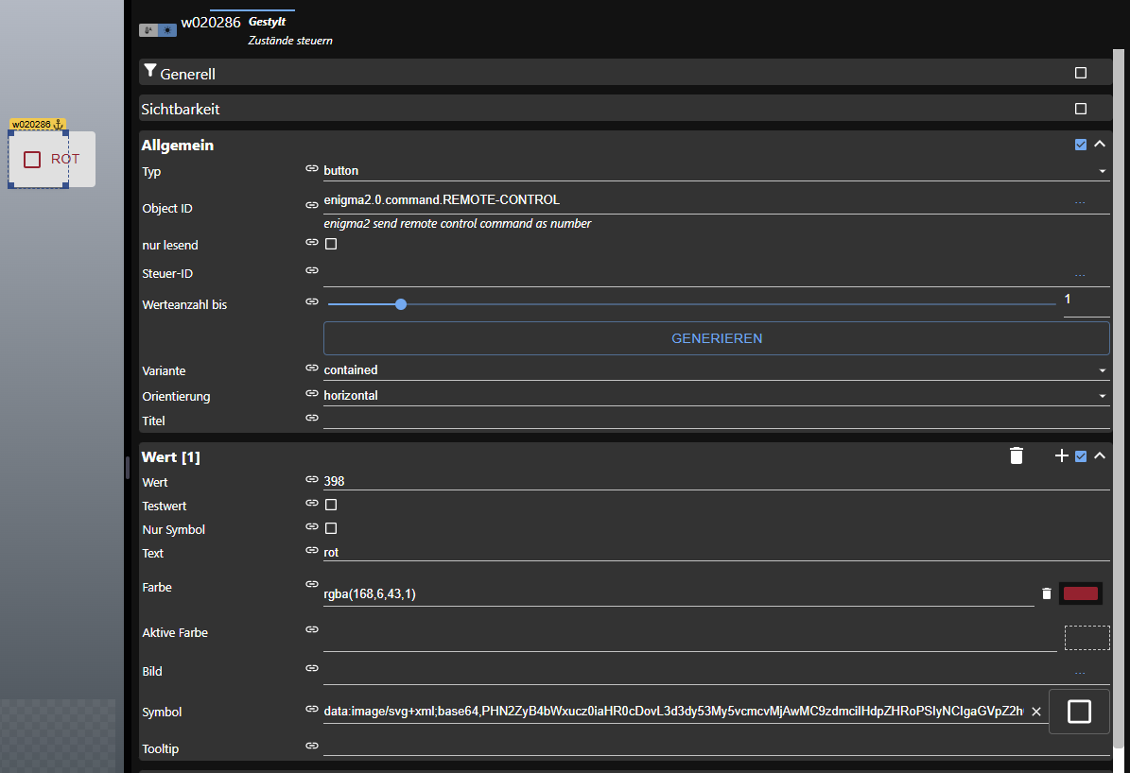Open Object ID browser via three dots
The image size is (1130, 773).
(1080, 200)
